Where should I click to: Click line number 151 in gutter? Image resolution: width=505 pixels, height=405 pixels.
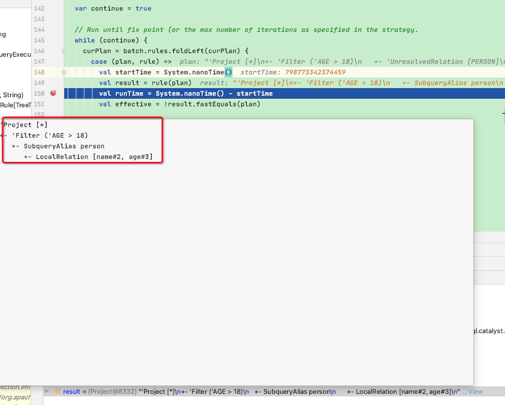39,104
